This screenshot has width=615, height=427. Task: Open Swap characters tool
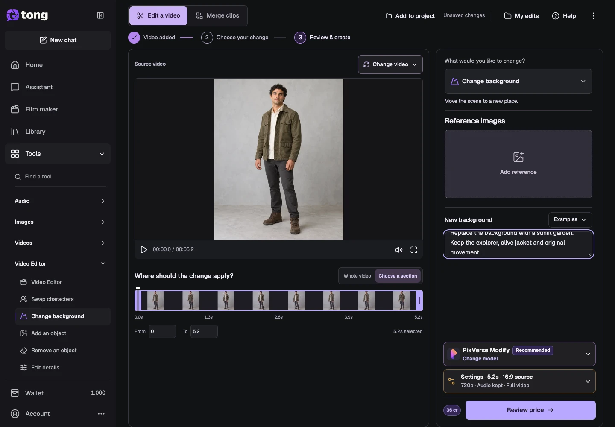tap(63, 299)
